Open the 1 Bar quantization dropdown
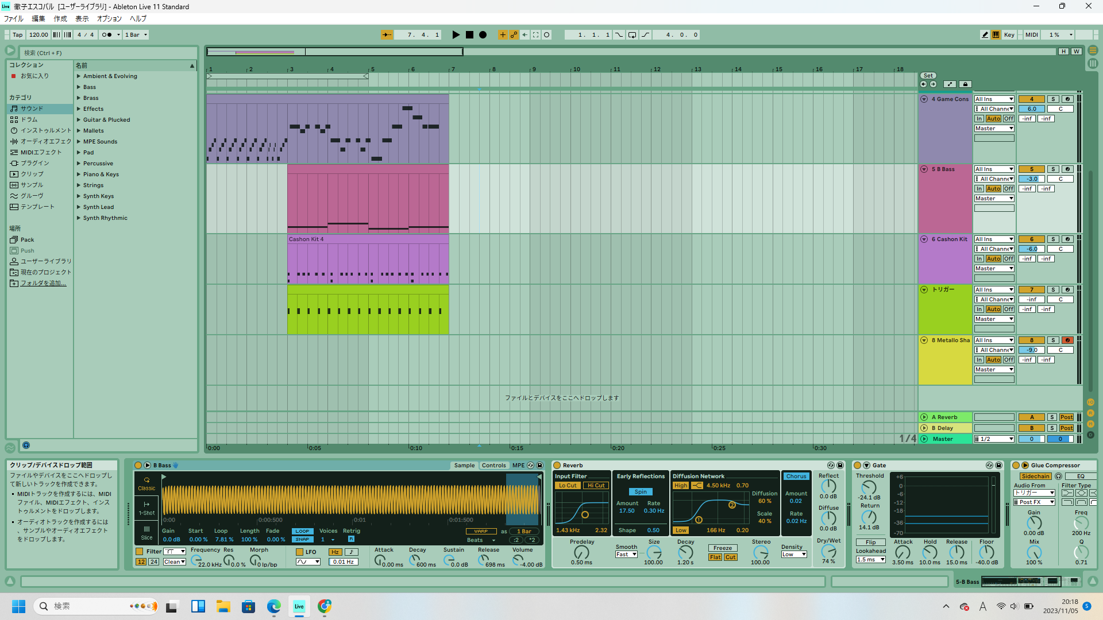Viewport: 1103px width, 620px height. tap(136, 35)
